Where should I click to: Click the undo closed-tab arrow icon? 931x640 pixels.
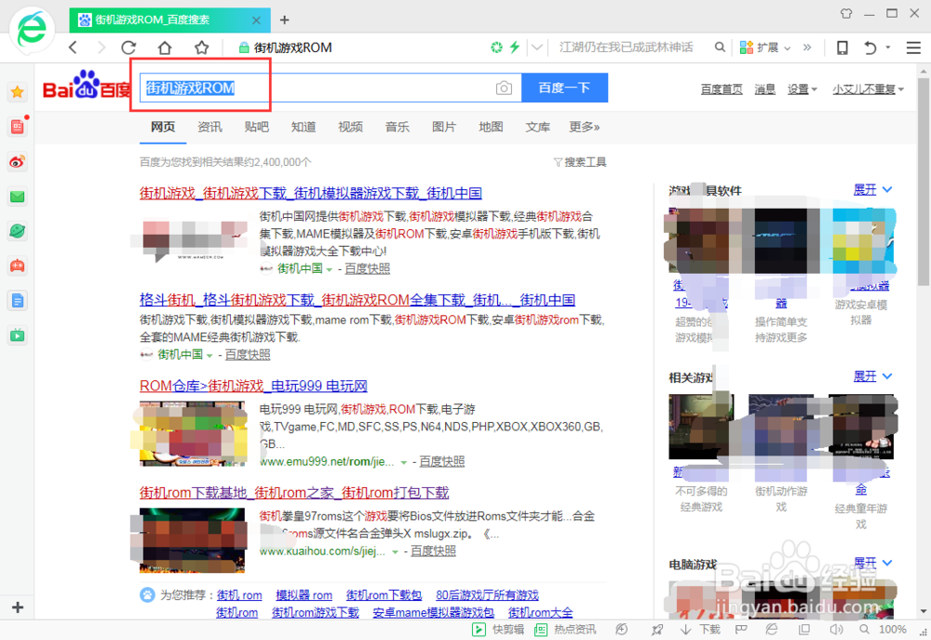click(x=870, y=48)
